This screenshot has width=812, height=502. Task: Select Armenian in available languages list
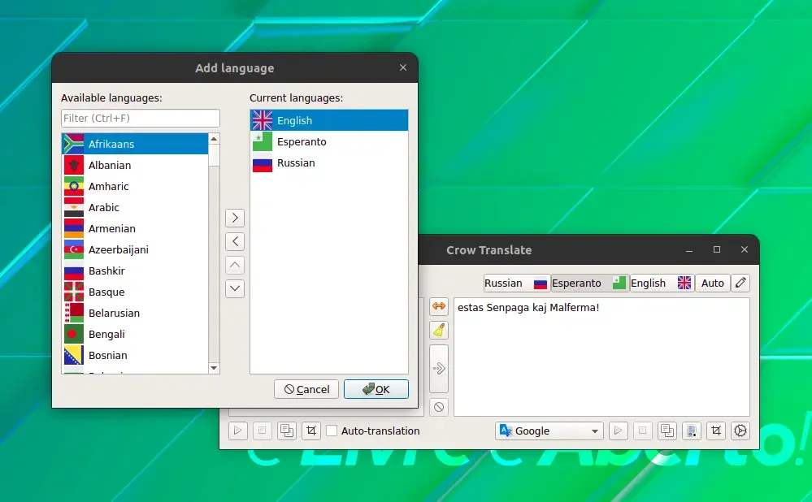point(135,228)
